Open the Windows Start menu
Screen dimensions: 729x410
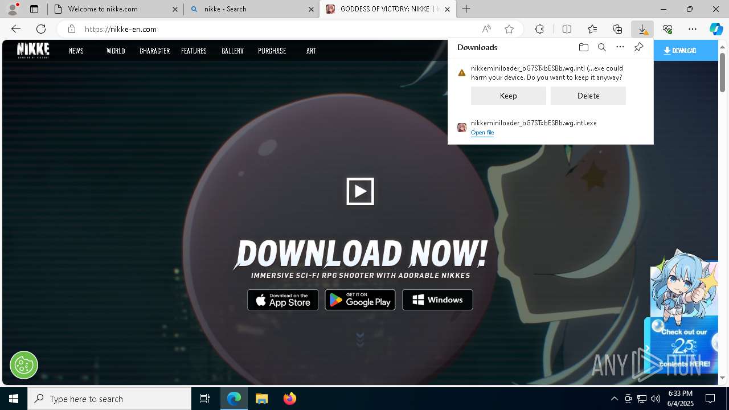(14, 399)
